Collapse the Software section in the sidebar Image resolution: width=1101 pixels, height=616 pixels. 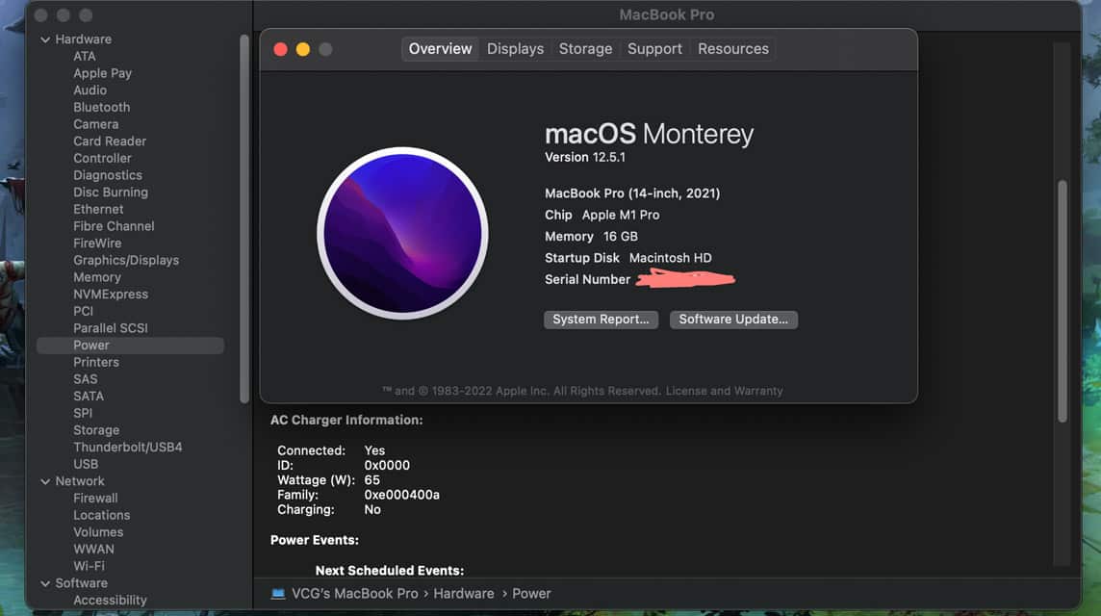pyautogui.click(x=45, y=583)
